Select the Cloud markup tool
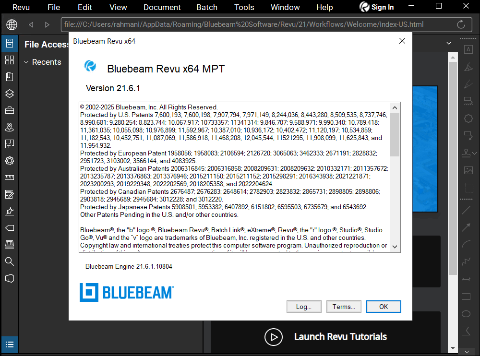480x356 pixels. coord(468,119)
